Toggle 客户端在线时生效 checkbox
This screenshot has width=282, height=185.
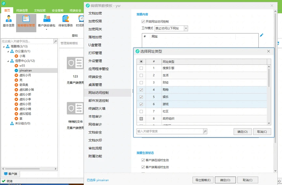pos(143,160)
